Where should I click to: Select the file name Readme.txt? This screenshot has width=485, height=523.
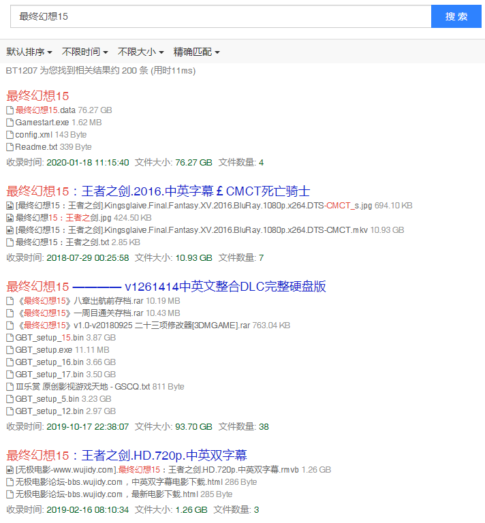[x=35, y=147]
